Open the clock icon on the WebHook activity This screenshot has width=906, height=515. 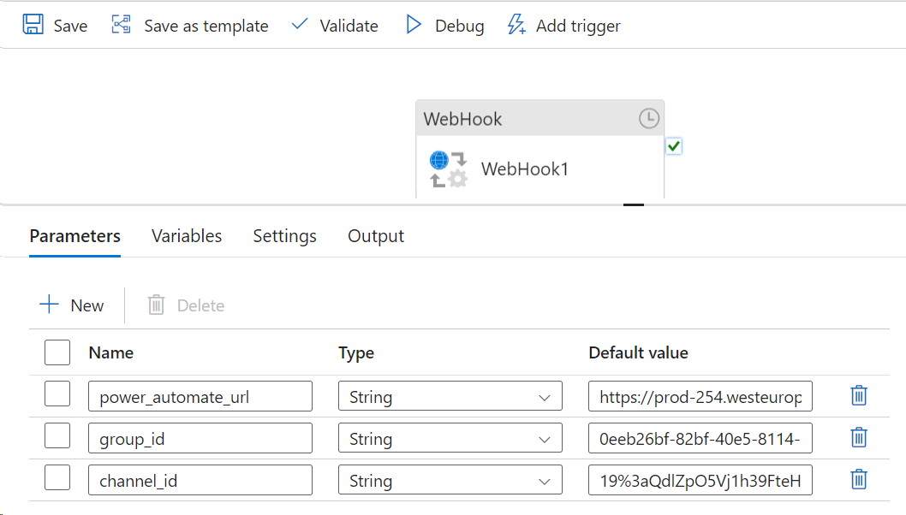[648, 119]
